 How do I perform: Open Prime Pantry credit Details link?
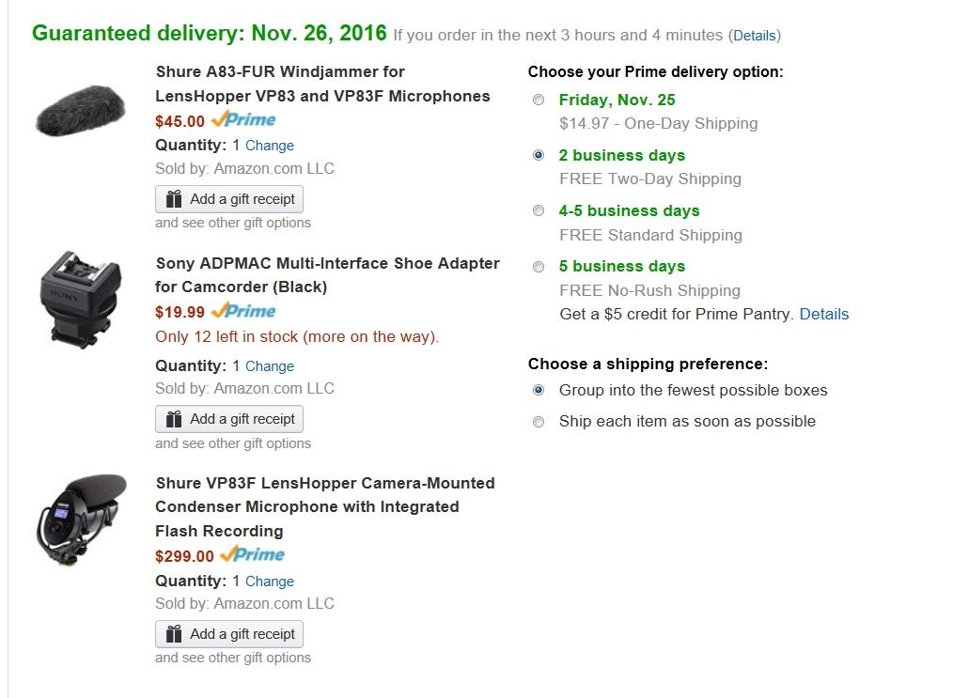(824, 315)
